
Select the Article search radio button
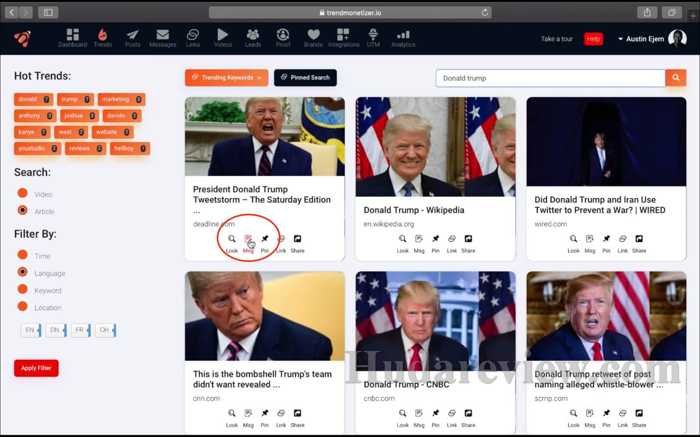pos(23,210)
